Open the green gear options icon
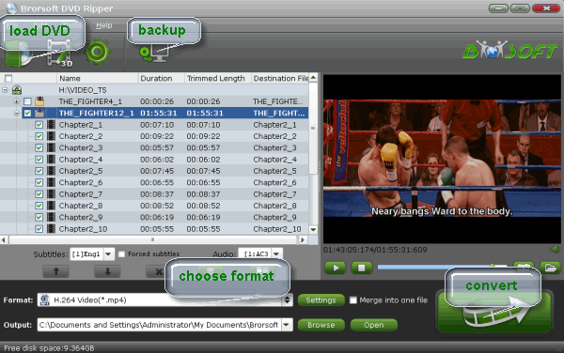The height and width of the screenshot is (353, 564). [x=97, y=52]
